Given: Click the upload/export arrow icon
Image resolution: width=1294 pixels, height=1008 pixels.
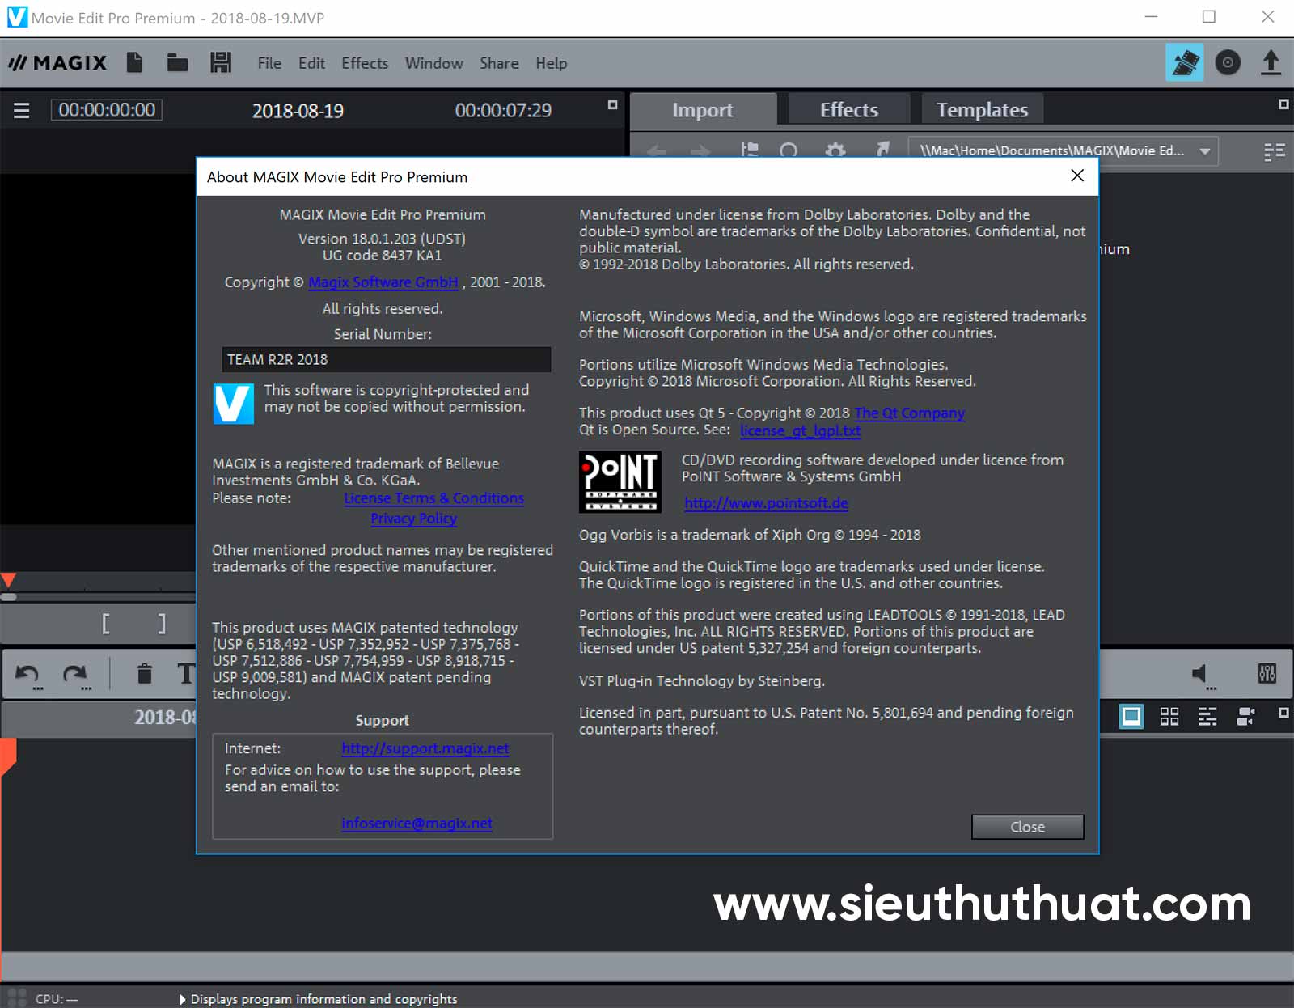Looking at the screenshot, I should pyautogui.click(x=1271, y=62).
